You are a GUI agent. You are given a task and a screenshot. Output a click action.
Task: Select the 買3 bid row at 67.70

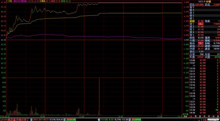pos(204,29)
